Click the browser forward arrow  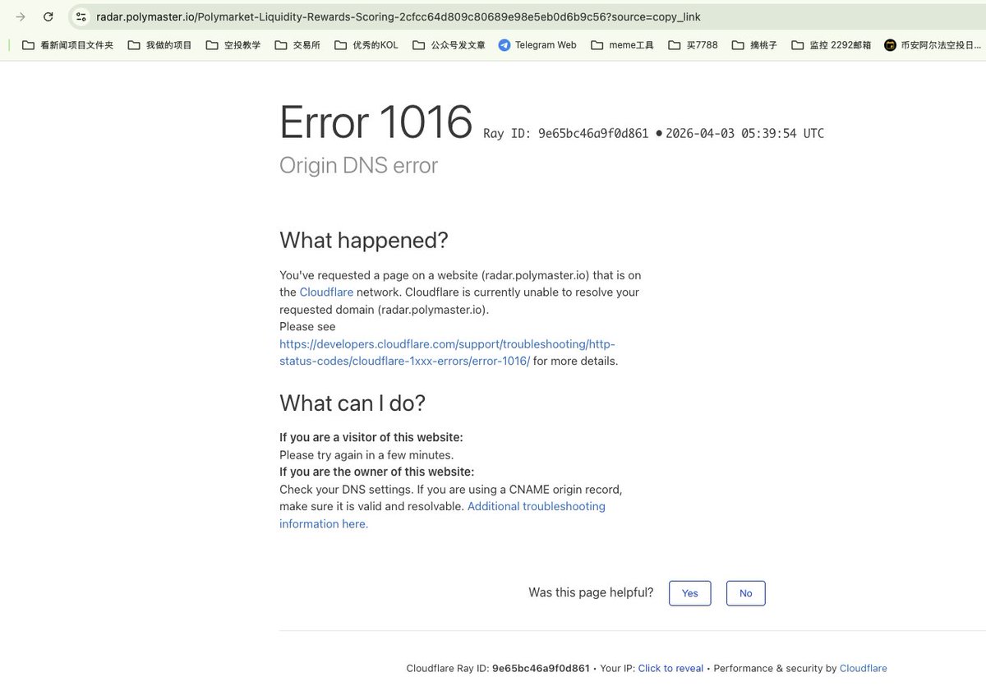[x=21, y=16]
